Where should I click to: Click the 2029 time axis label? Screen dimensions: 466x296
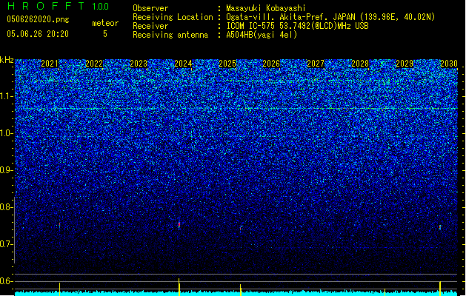405,64
